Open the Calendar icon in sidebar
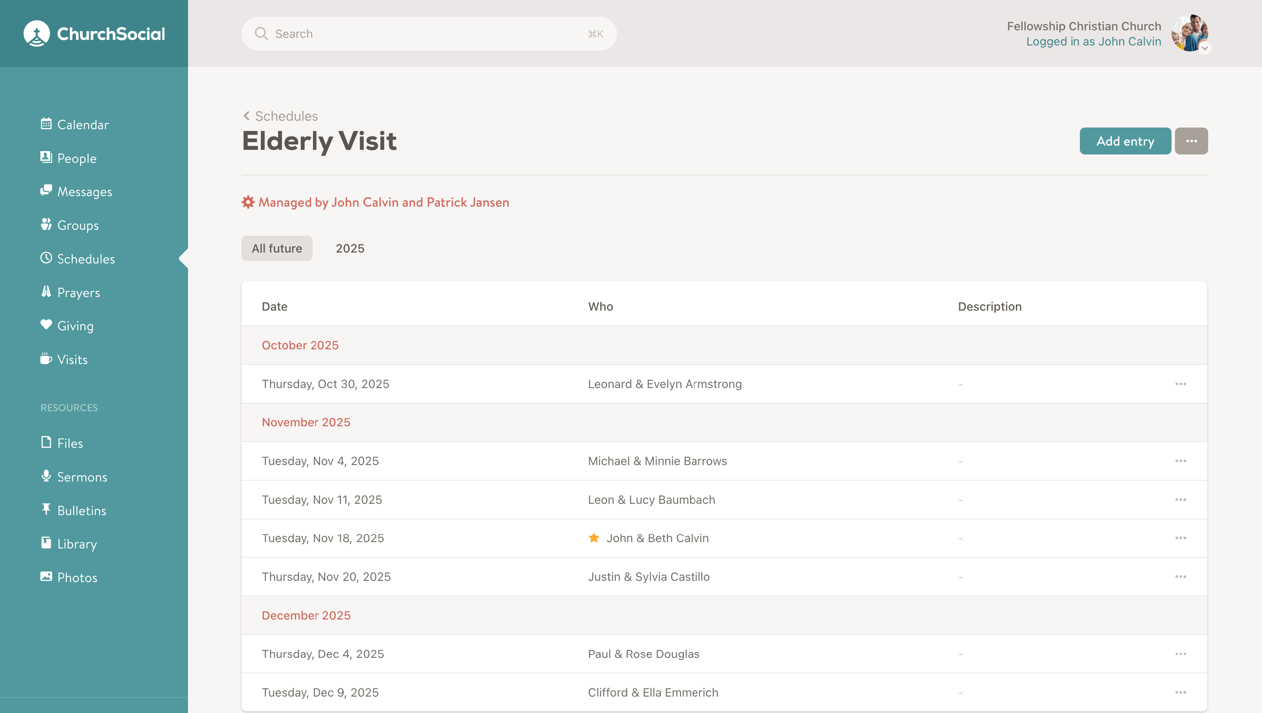 [46, 124]
